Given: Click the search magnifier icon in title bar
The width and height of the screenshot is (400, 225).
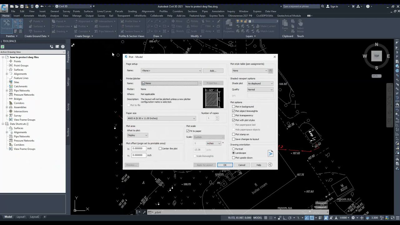Looking at the screenshot, I should tap(322, 6).
